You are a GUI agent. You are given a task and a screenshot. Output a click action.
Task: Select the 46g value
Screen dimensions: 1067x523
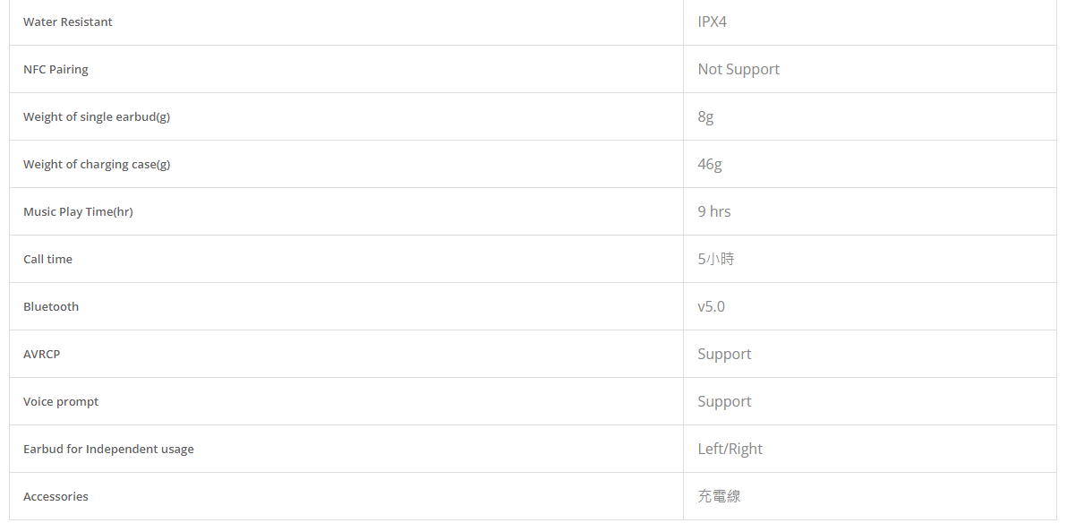710,164
